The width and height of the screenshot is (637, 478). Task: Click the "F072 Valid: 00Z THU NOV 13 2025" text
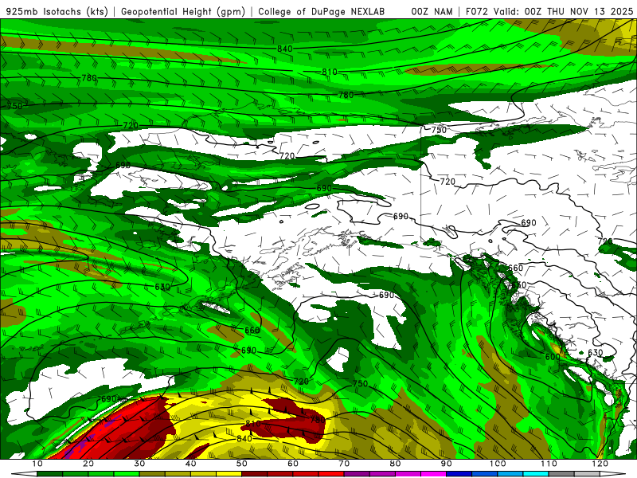tap(549, 12)
